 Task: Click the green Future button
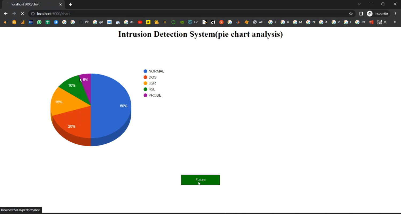pos(200,180)
